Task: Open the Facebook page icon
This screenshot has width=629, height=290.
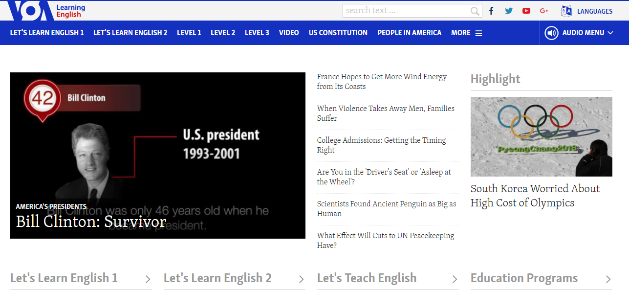Action: 491,11
